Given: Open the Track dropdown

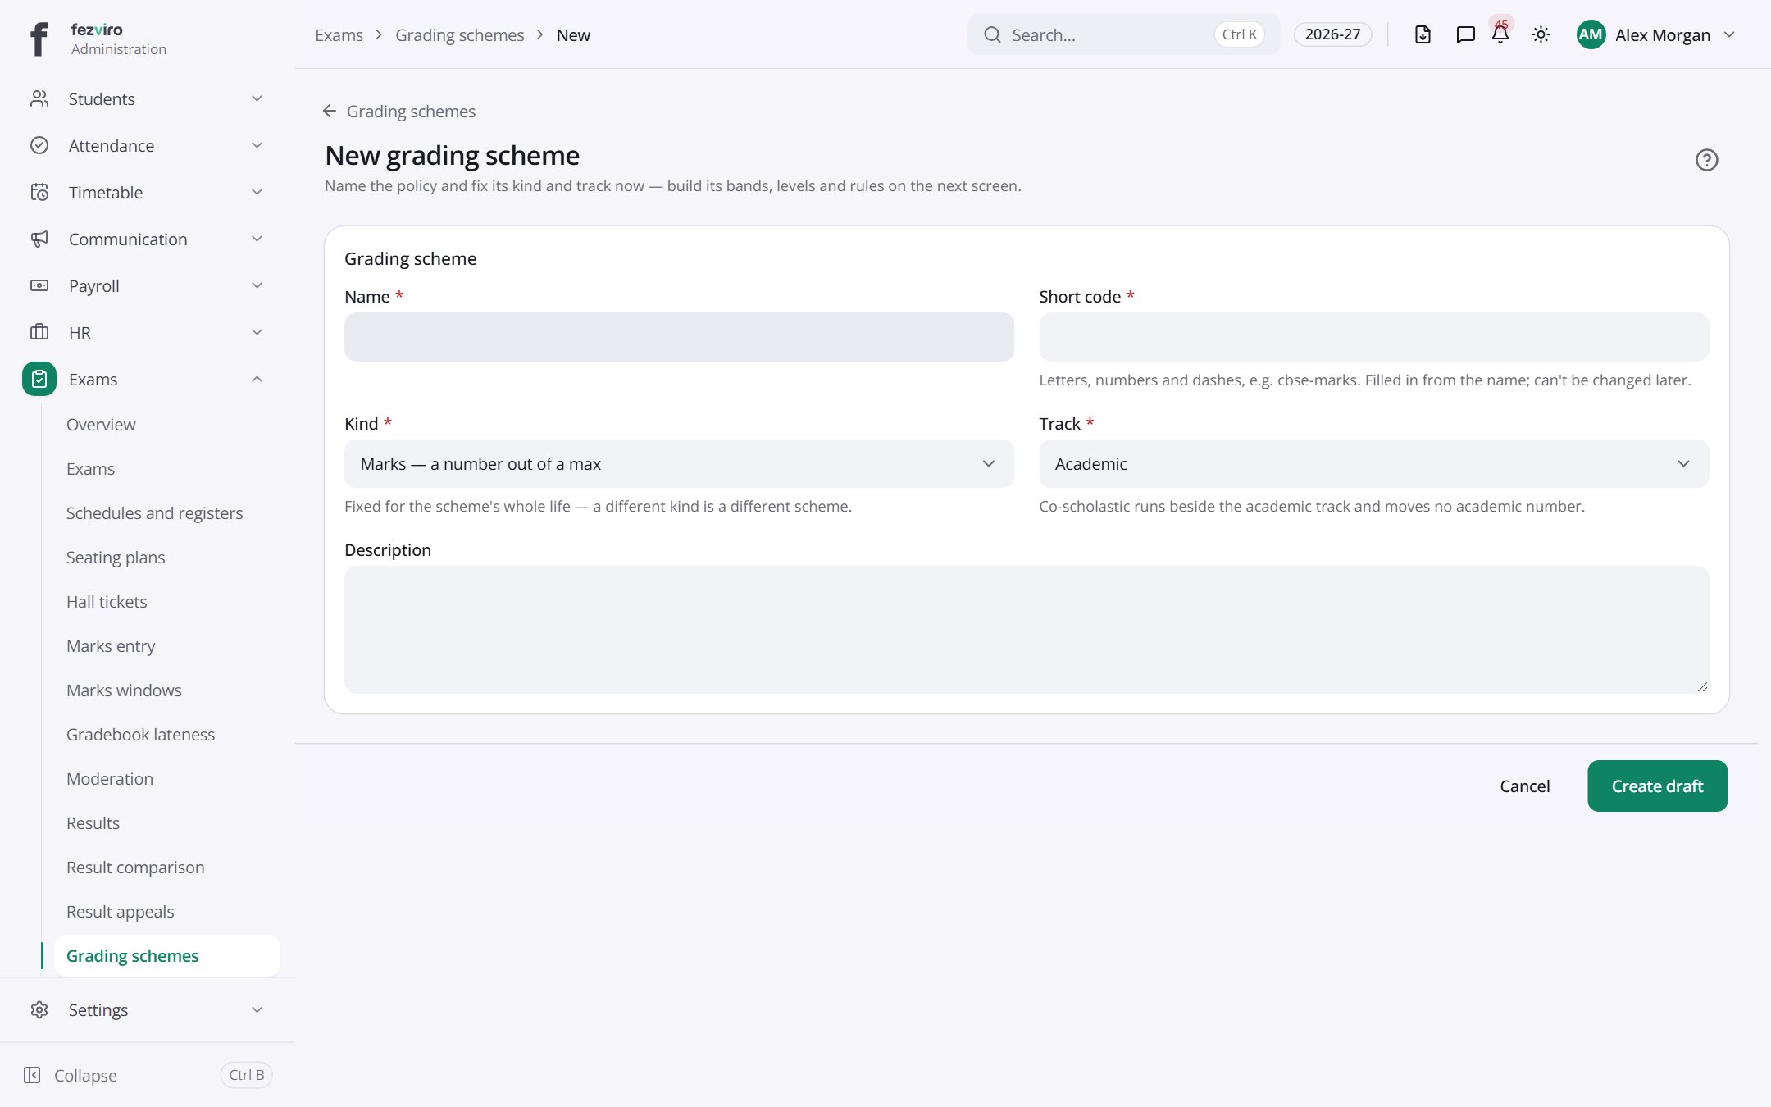Looking at the screenshot, I should coord(1373,464).
